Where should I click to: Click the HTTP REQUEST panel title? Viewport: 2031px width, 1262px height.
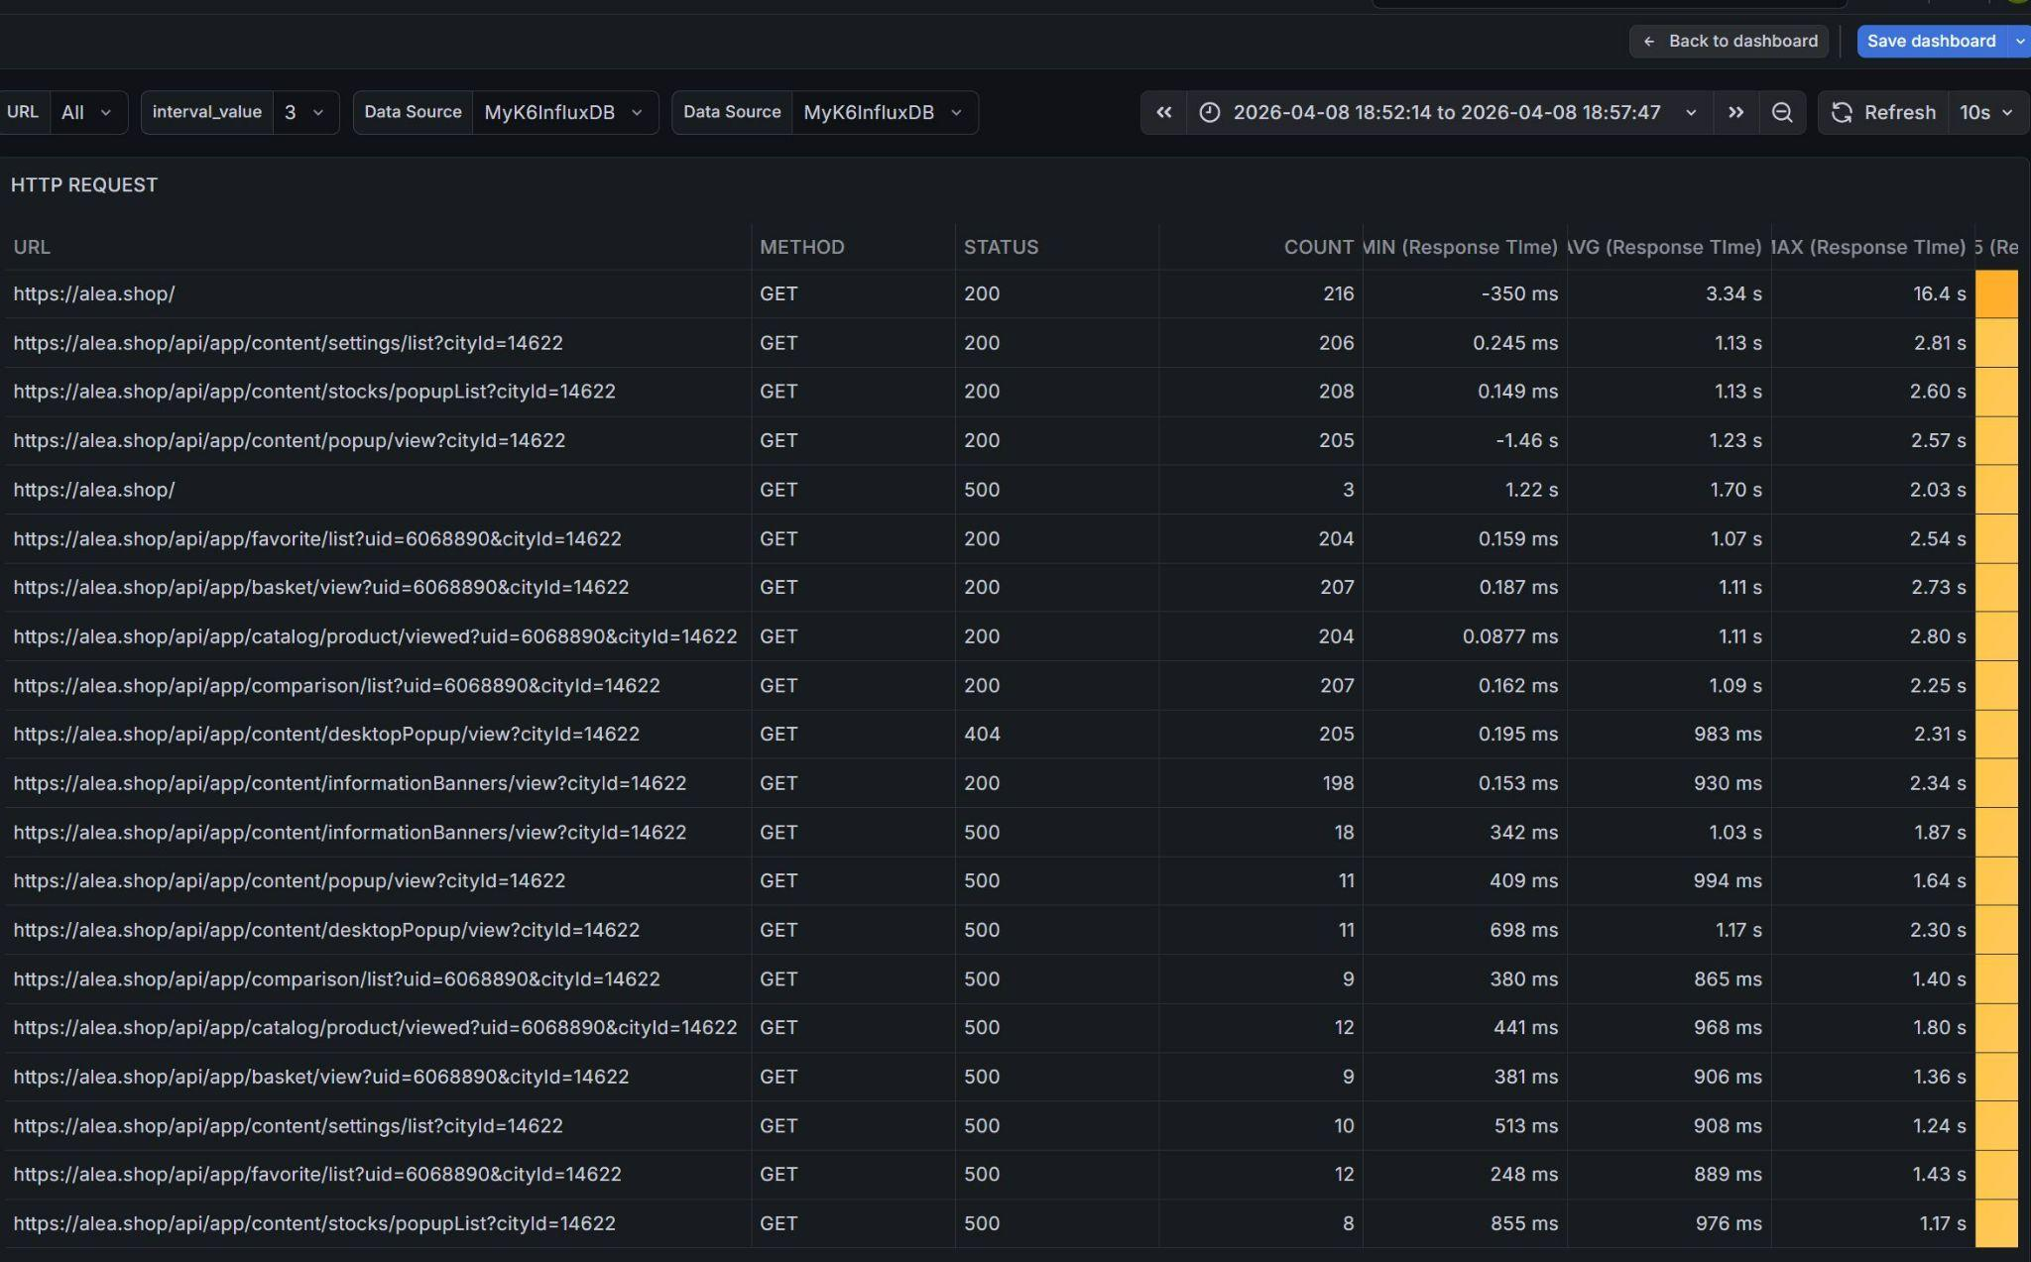[84, 185]
